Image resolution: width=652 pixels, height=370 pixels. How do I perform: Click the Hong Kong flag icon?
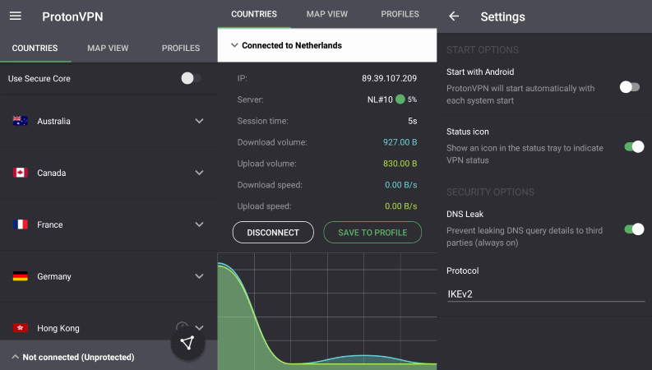point(20,328)
